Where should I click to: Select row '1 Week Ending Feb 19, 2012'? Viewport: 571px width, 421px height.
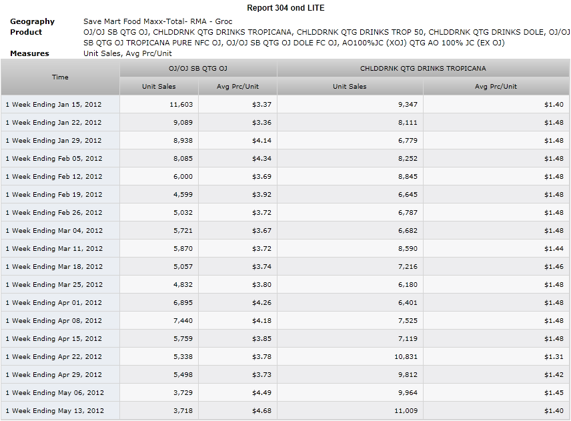285,194
